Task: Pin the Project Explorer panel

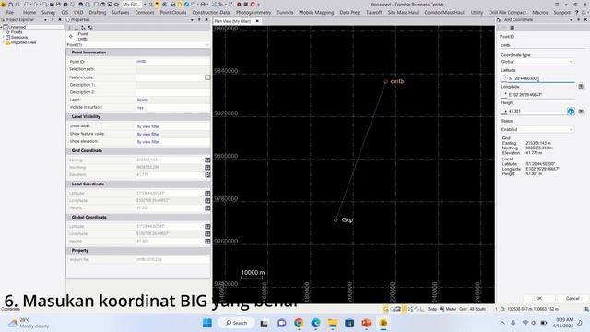Action: coord(53,20)
